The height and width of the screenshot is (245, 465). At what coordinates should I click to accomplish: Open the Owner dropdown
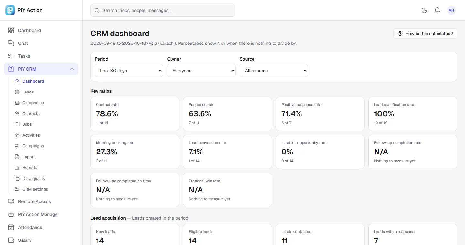[201, 71]
